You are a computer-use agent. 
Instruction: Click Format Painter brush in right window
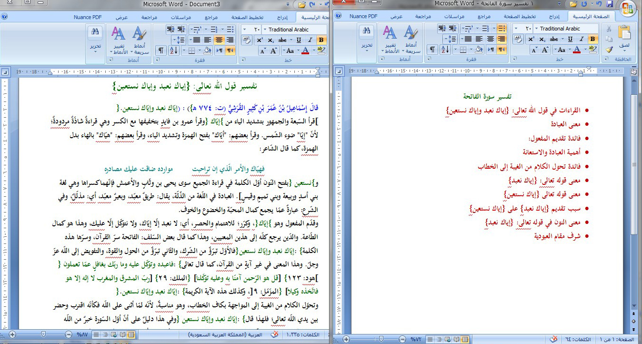click(x=609, y=50)
